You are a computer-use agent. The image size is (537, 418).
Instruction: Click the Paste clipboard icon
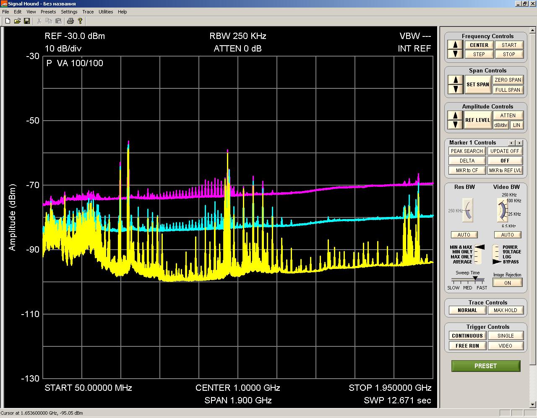59,21
